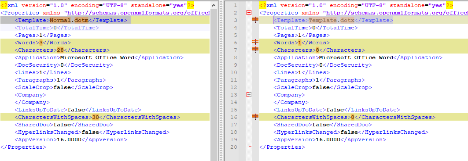The image size is (468, 161).
Task: Click the XML declaration line in left pane
Action: (97, 5)
